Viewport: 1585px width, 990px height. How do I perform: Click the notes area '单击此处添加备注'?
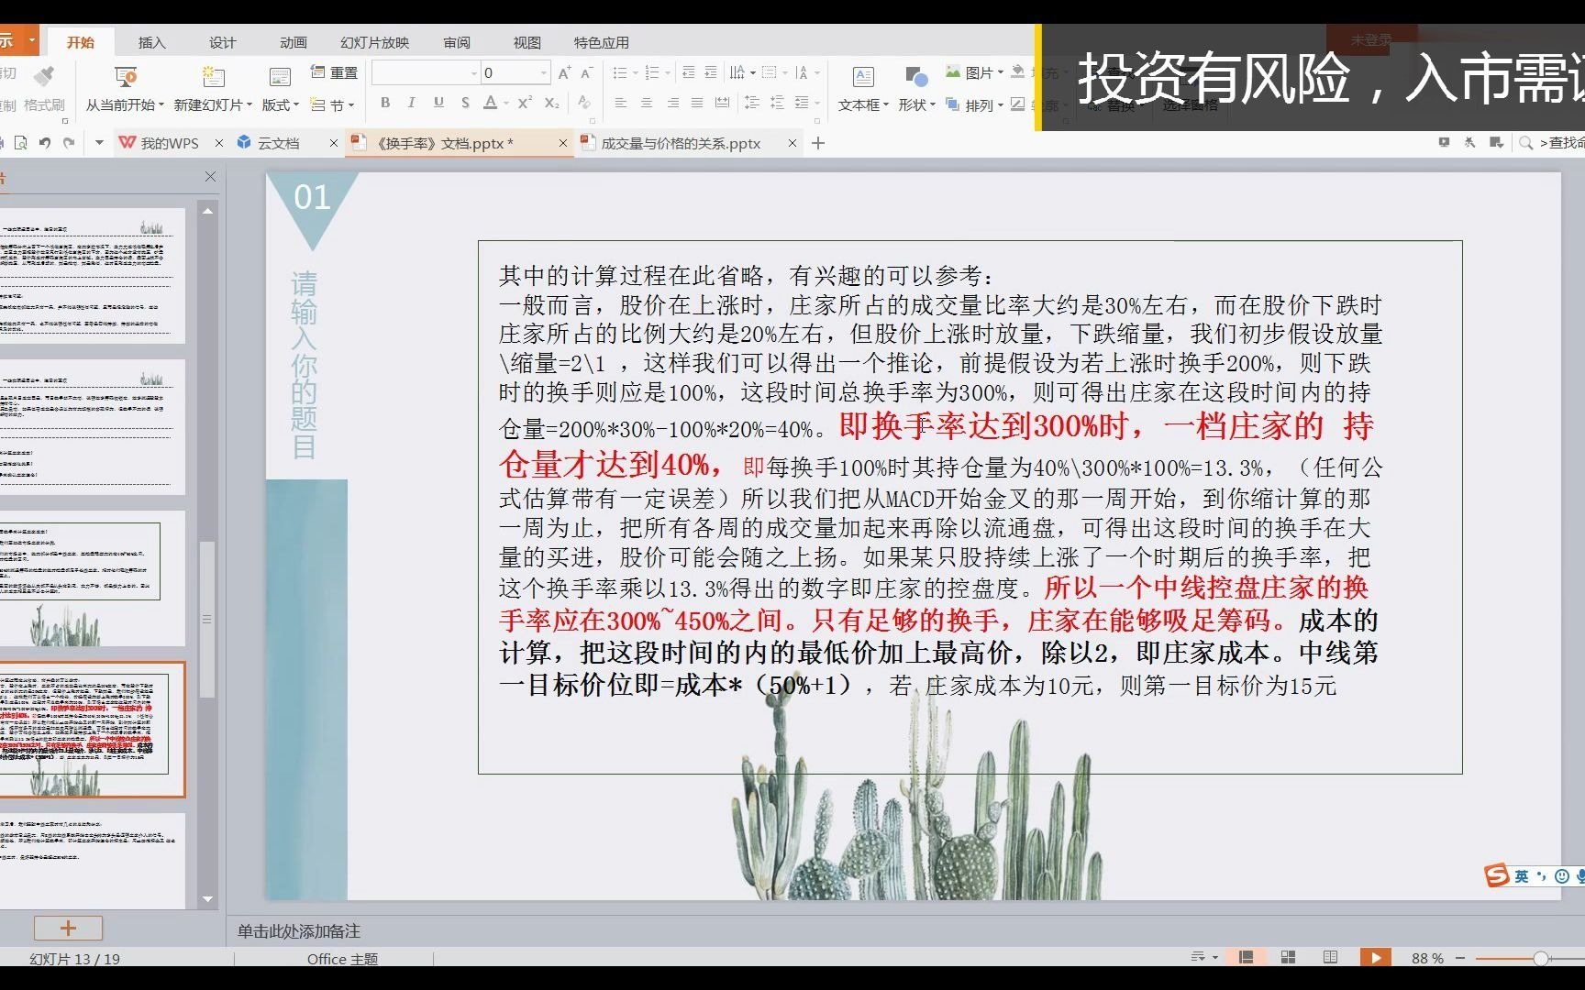coord(299,931)
